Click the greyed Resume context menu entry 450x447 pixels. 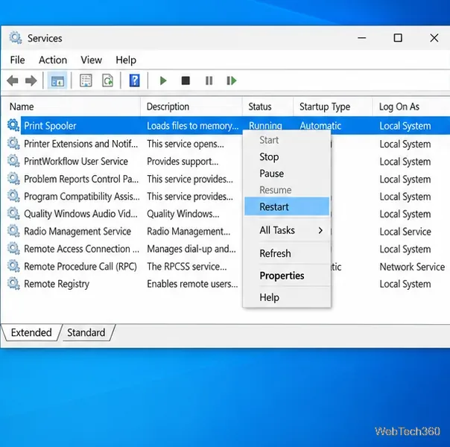coord(286,190)
